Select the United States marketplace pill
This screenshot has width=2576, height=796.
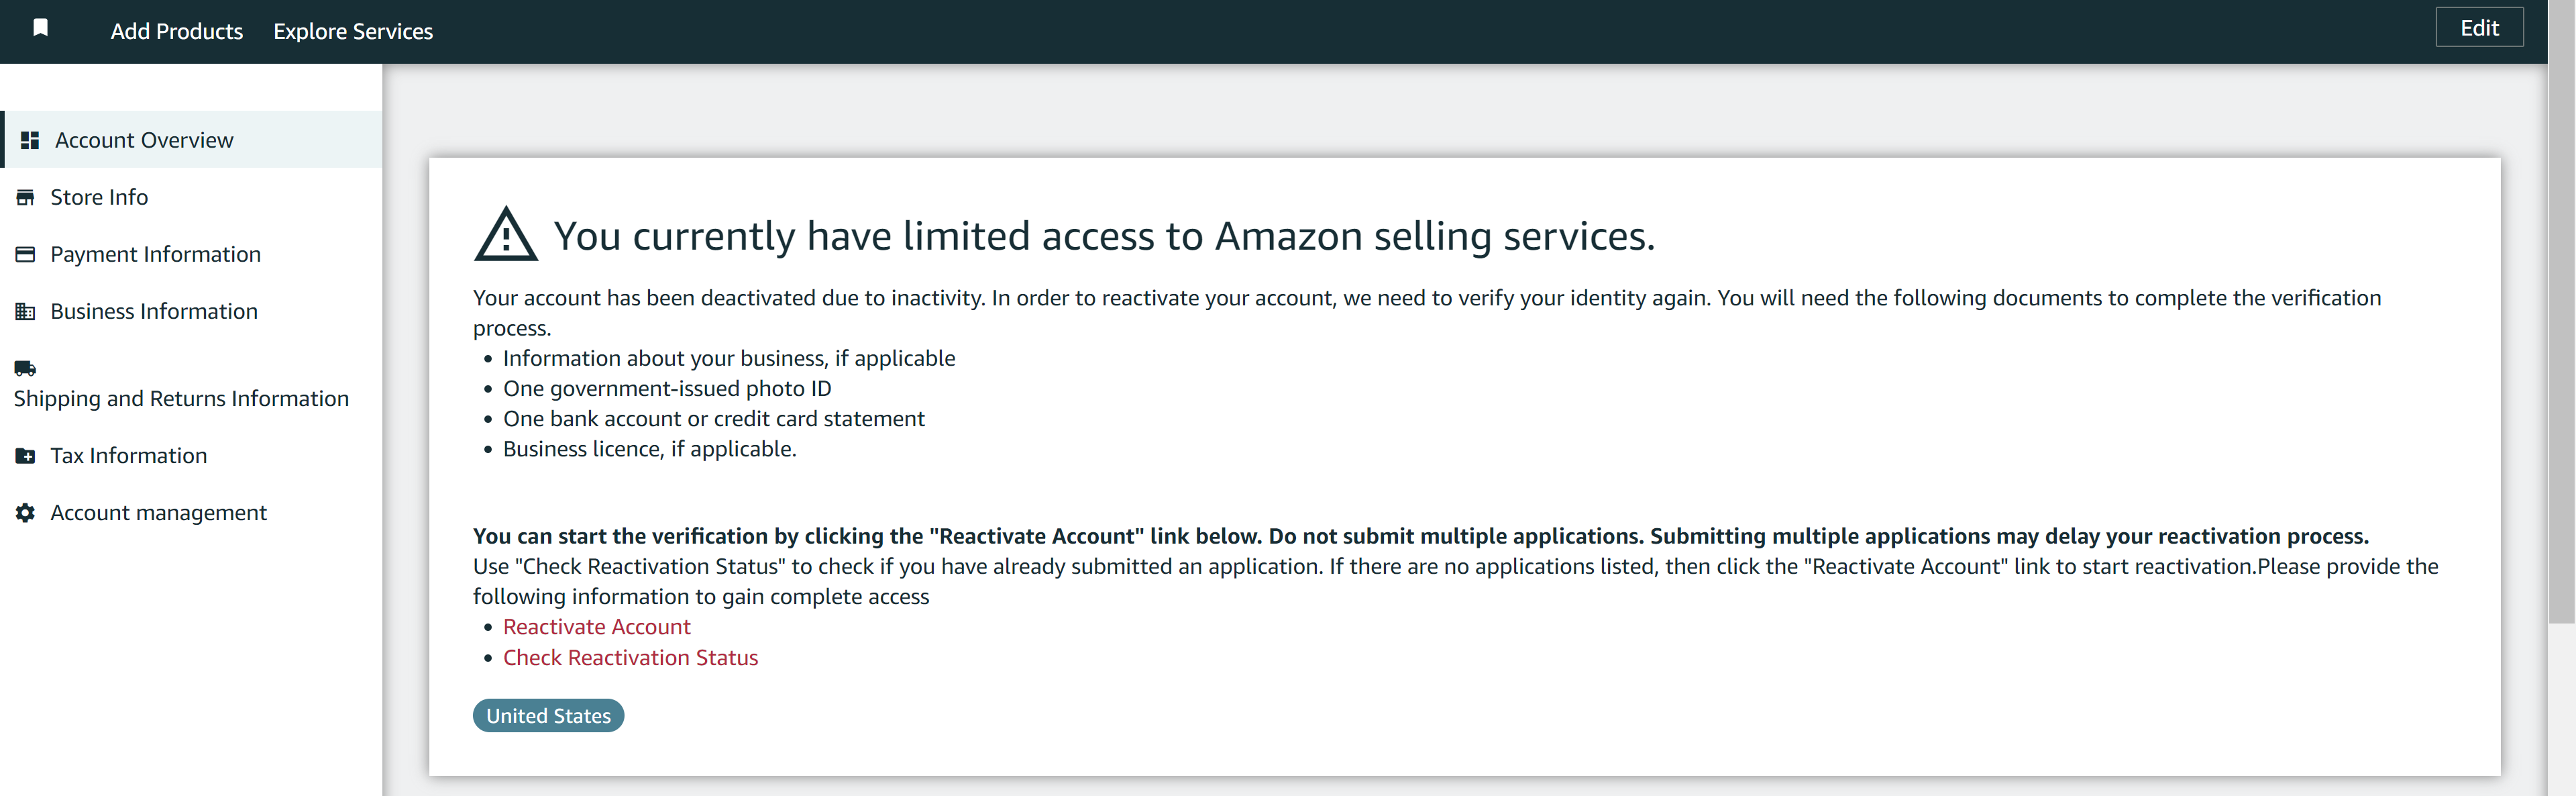(548, 715)
